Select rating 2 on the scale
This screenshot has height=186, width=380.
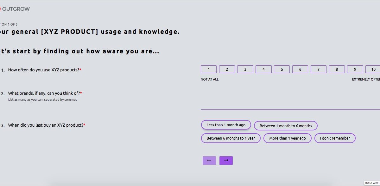pos(227,69)
